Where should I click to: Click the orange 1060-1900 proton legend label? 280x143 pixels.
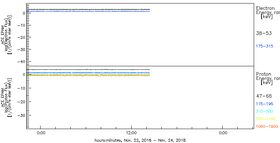(x=267, y=127)
